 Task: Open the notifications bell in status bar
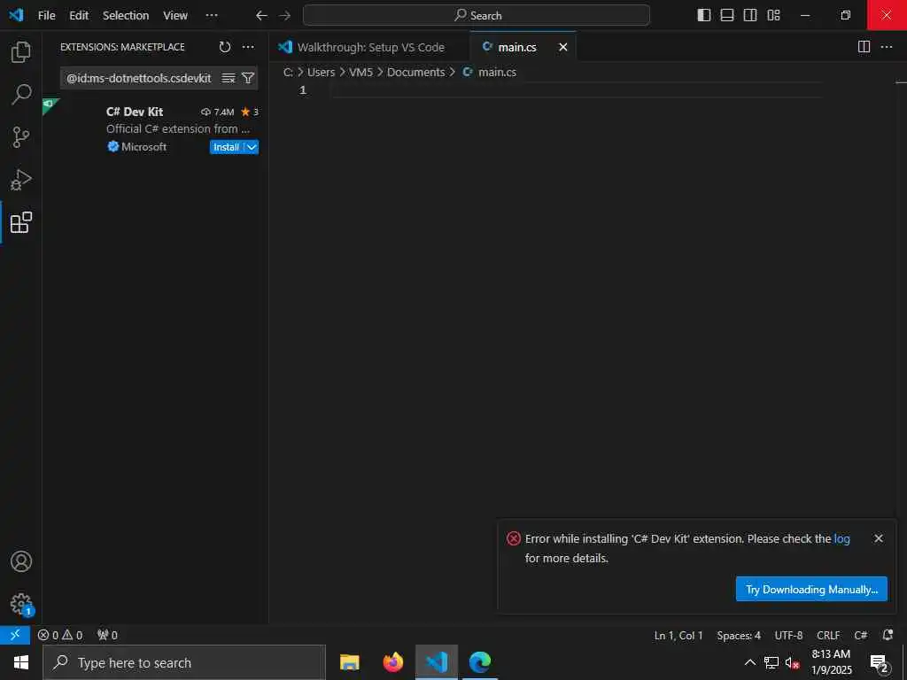tap(888, 635)
